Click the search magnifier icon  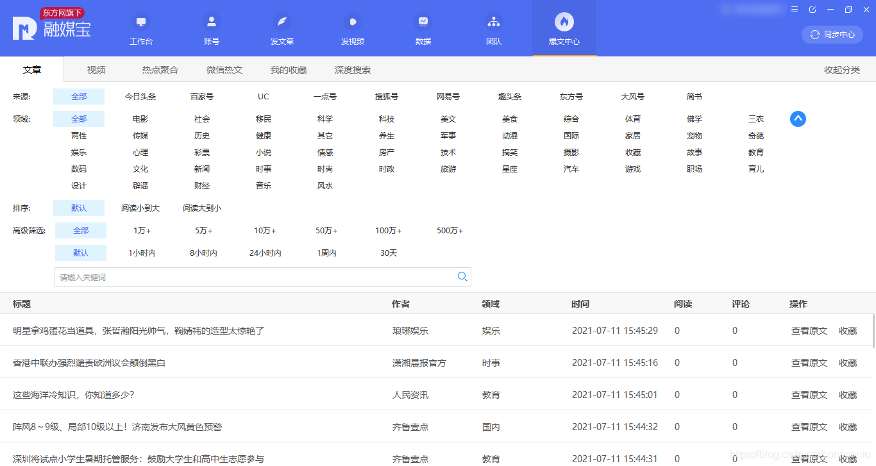pos(462,277)
